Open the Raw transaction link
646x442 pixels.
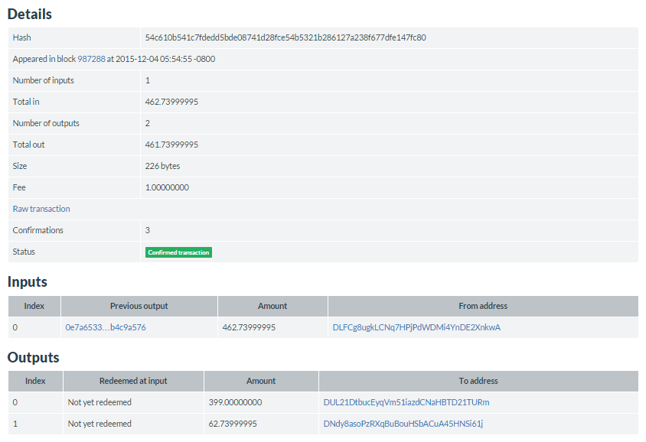(41, 209)
